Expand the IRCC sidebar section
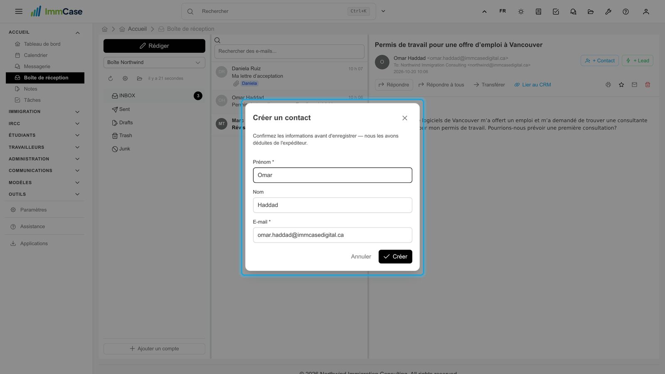The height and width of the screenshot is (374, 665). point(44,123)
